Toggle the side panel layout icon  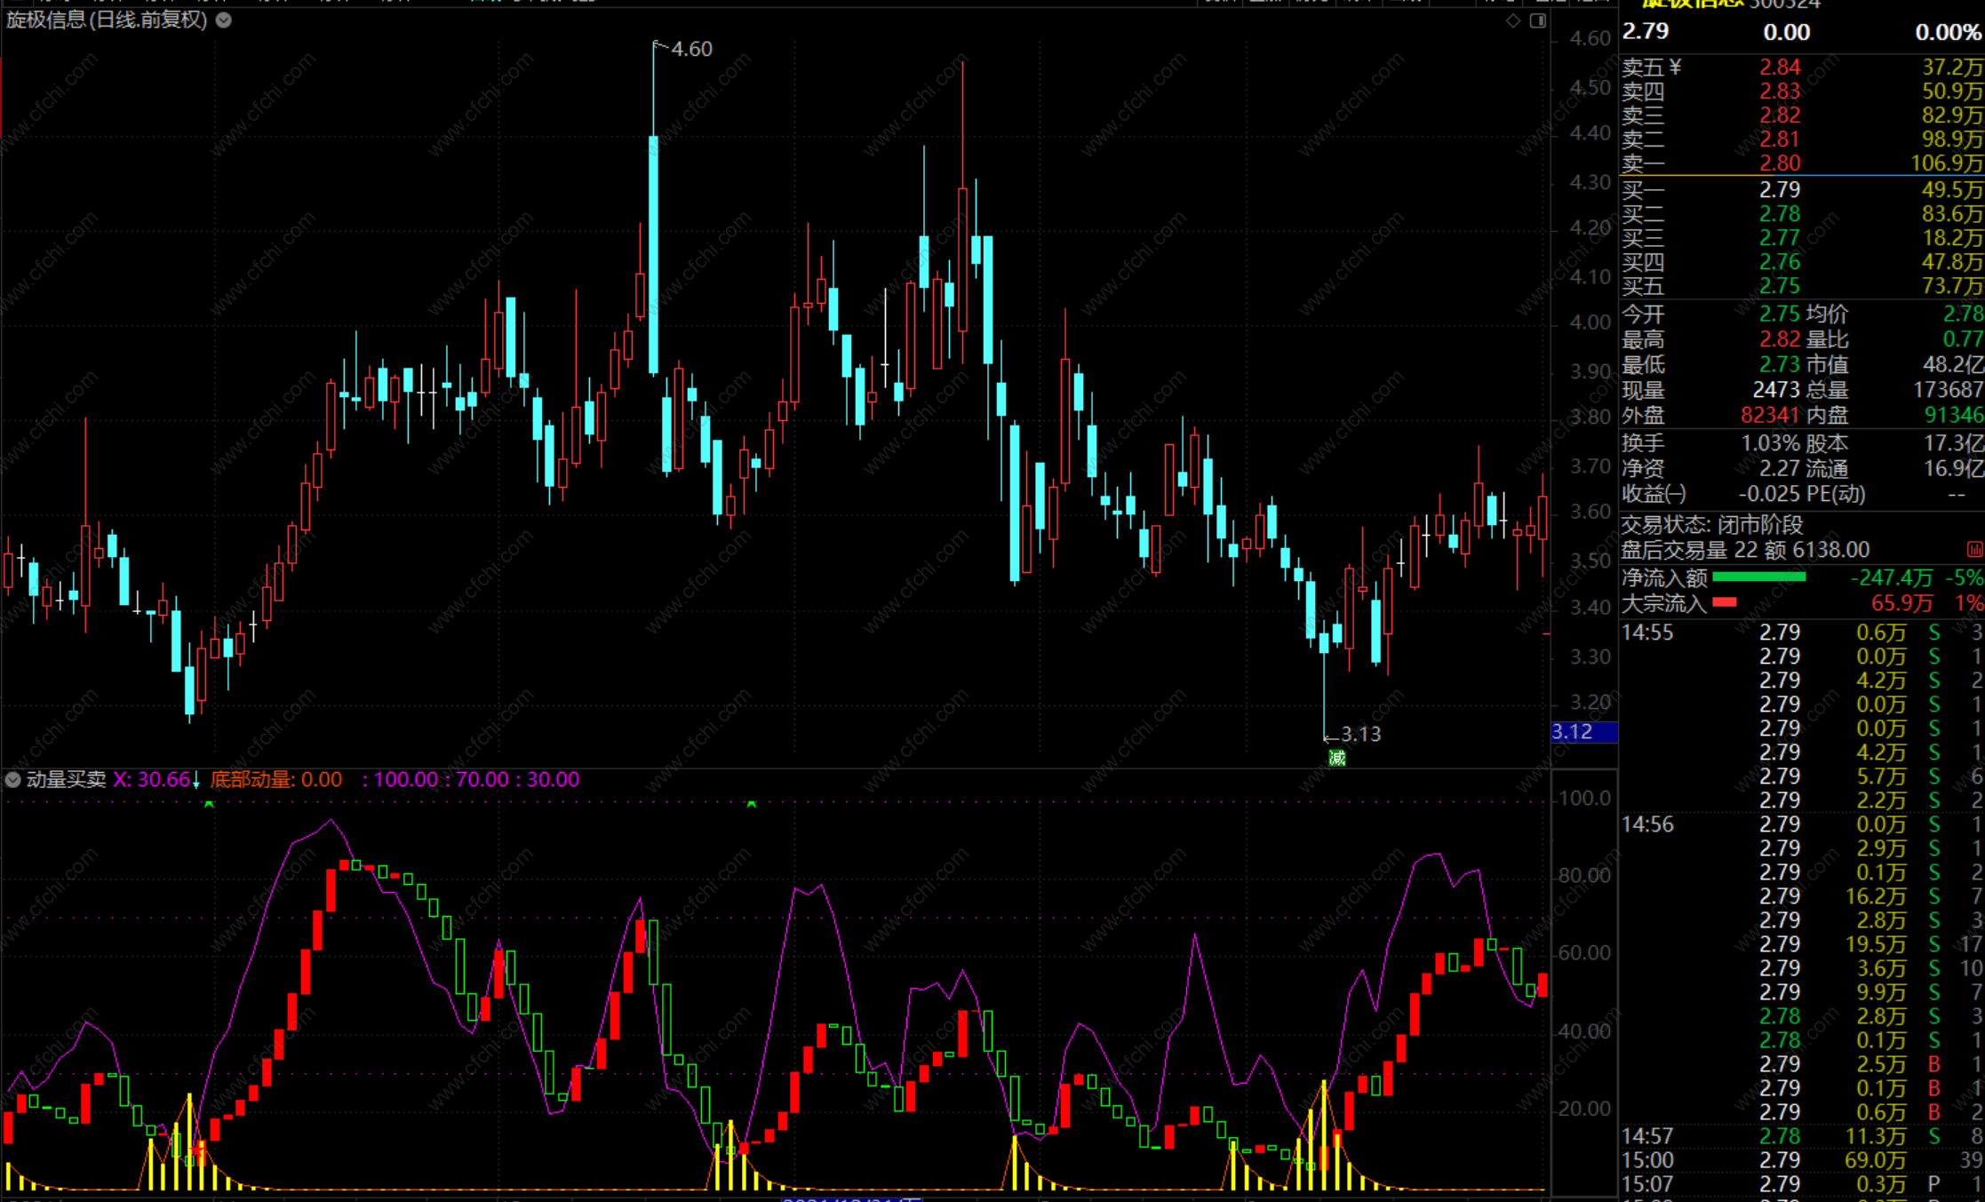coord(1538,20)
